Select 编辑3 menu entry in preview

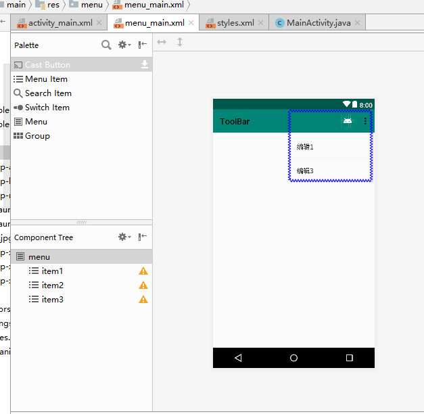[329, 170]
